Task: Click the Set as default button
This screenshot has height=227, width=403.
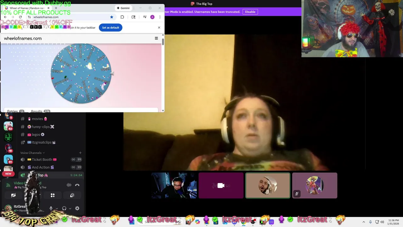Action: click(111, 27)
